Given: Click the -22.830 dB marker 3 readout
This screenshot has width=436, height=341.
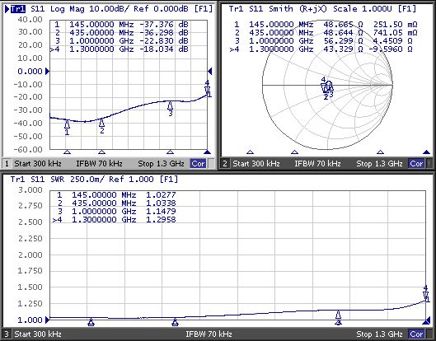Looking at the screenshot, I should 164,41.
